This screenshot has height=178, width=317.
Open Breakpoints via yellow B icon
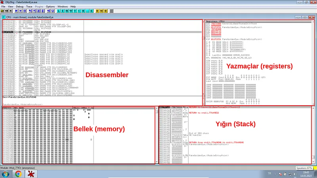point(97,11)
